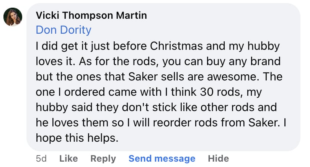Click the word awesome's following word The
The image size is (310, 167).
point(274,77)
